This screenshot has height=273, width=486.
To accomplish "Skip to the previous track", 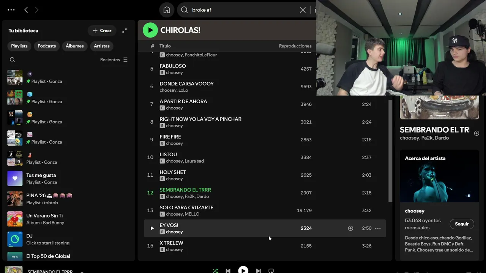I will pyautogui.click(x=228, y=271).
